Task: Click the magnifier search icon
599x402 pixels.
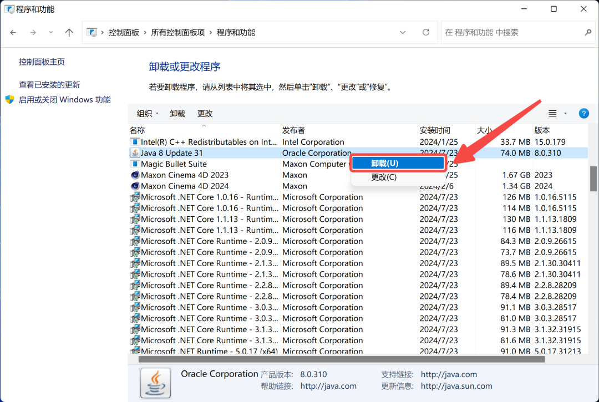Action: pyautogui.click(x=588, y=33)
